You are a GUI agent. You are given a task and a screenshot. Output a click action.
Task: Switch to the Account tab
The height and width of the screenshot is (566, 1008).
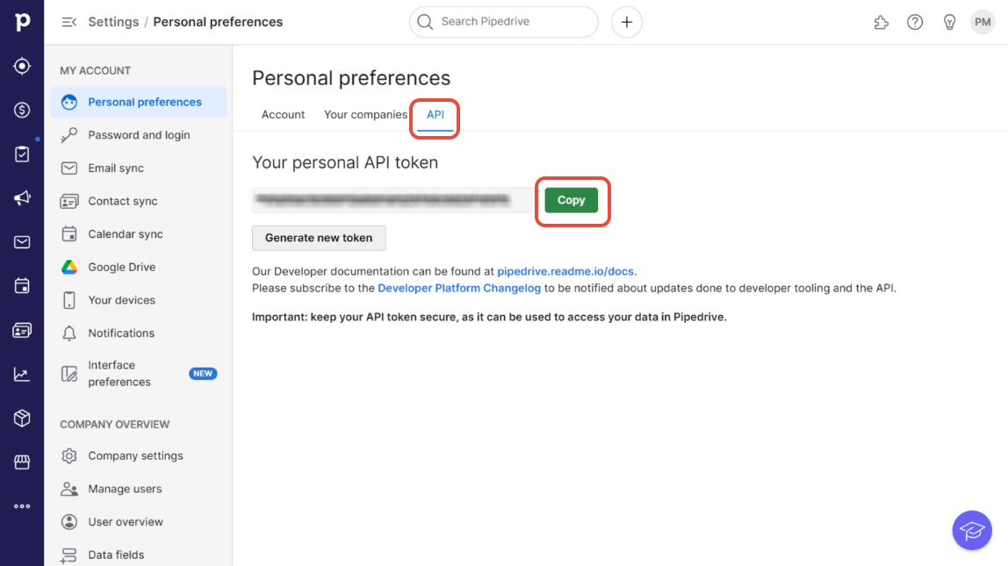[x=283, y=115]
